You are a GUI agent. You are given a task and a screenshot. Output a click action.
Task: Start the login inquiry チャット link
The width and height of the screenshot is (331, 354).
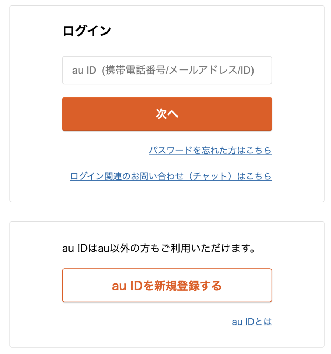(x=171, y=176)
